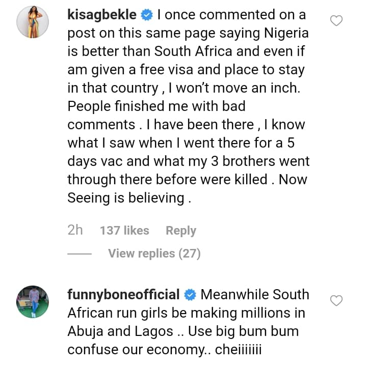Click the verified badge beside funnyboneofficial
Screen dimensions: 367x367
191,295
